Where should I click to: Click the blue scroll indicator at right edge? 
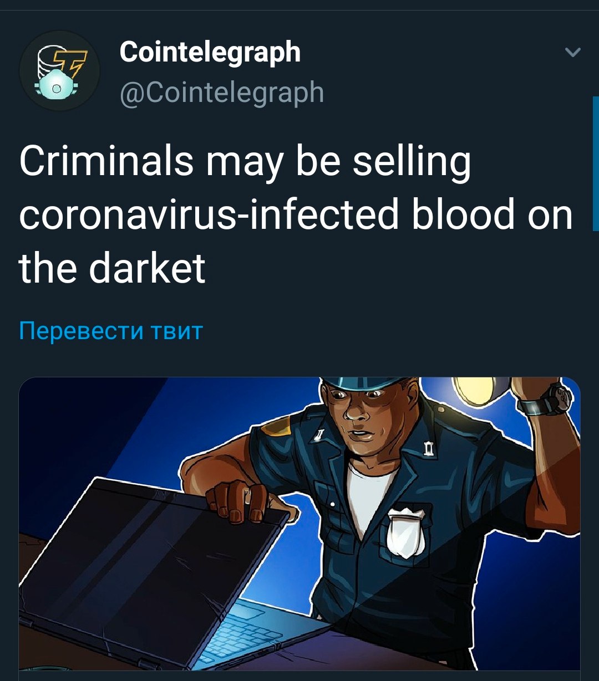pos(596,163)
